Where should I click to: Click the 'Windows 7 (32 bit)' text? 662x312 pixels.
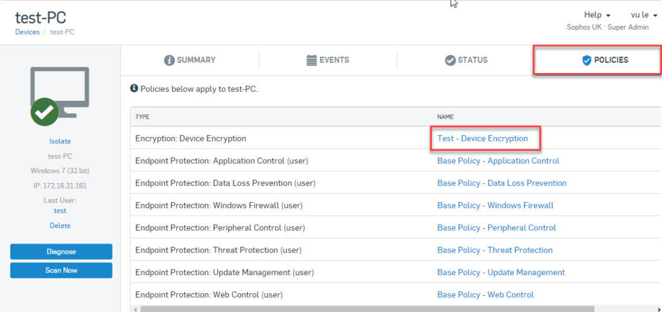[60, 171]
